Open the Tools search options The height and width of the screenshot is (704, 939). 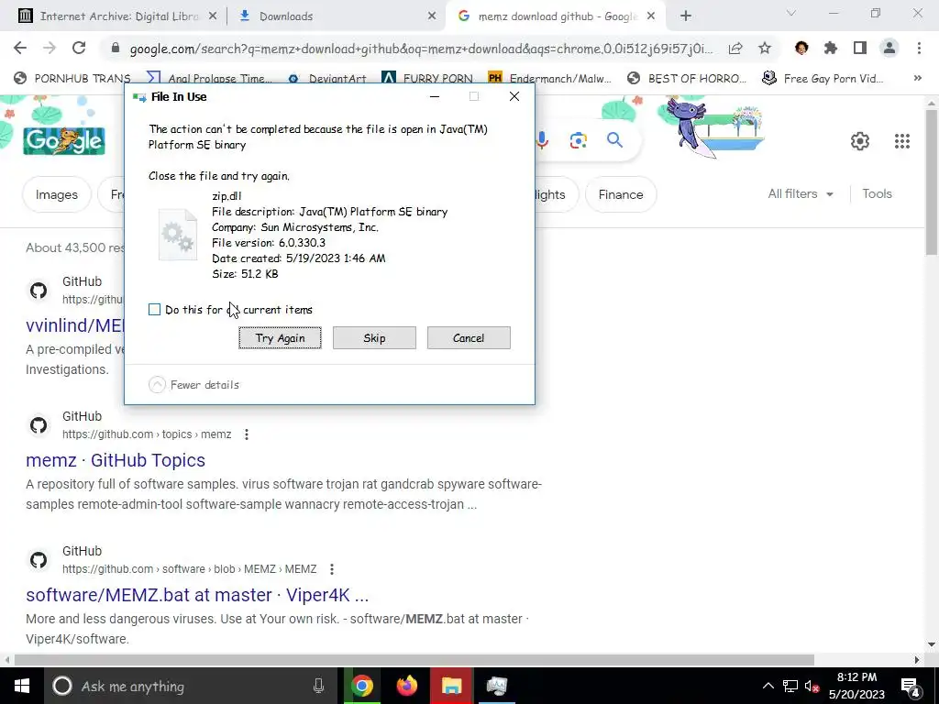[x=877, y=194]
